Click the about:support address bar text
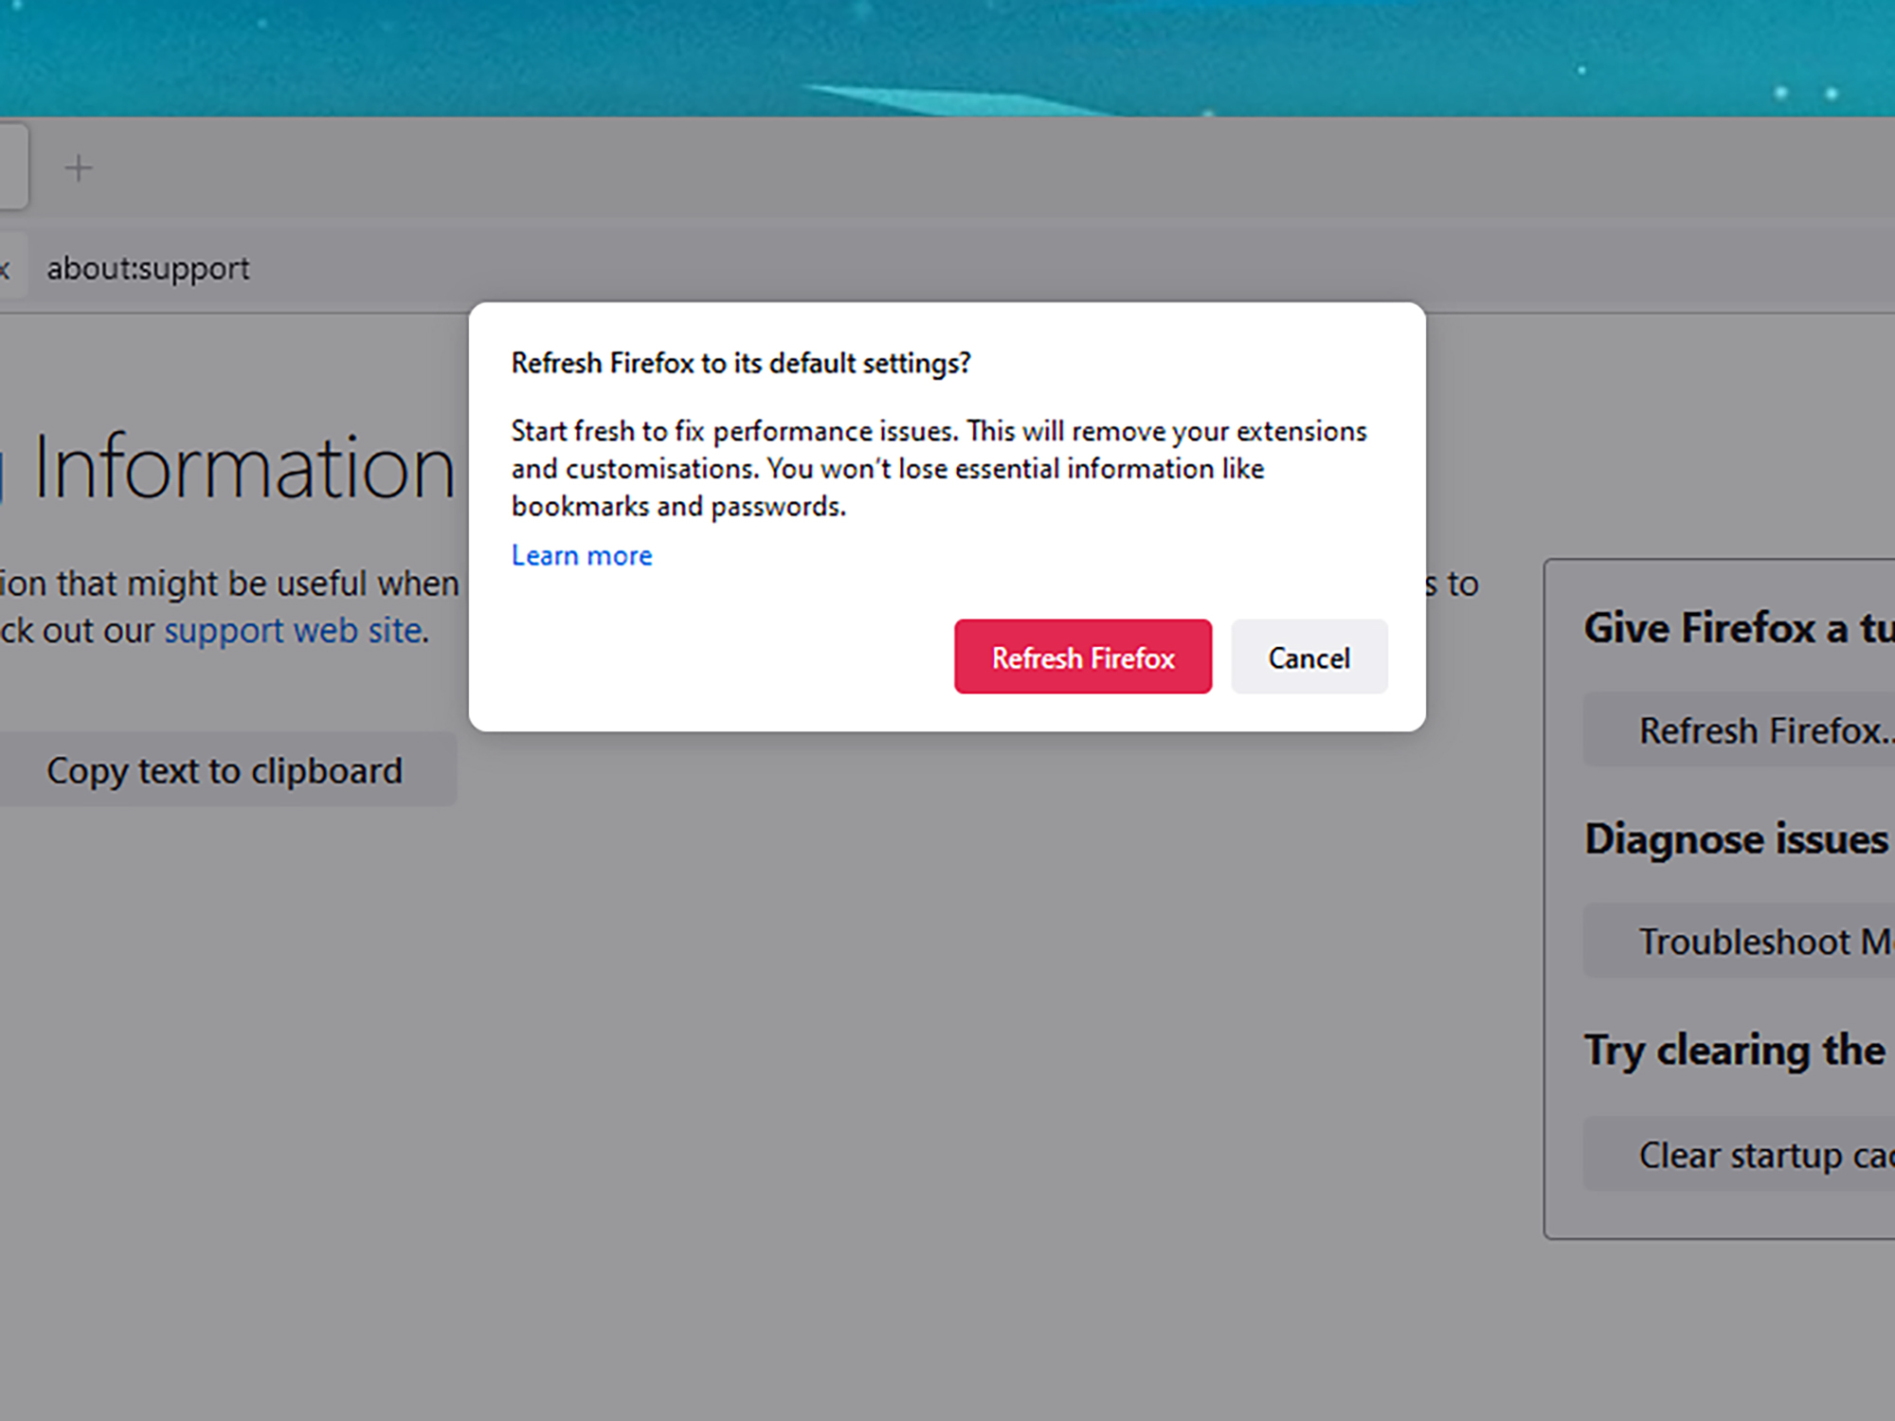The image size is (1895, 1421). point(148,269)
